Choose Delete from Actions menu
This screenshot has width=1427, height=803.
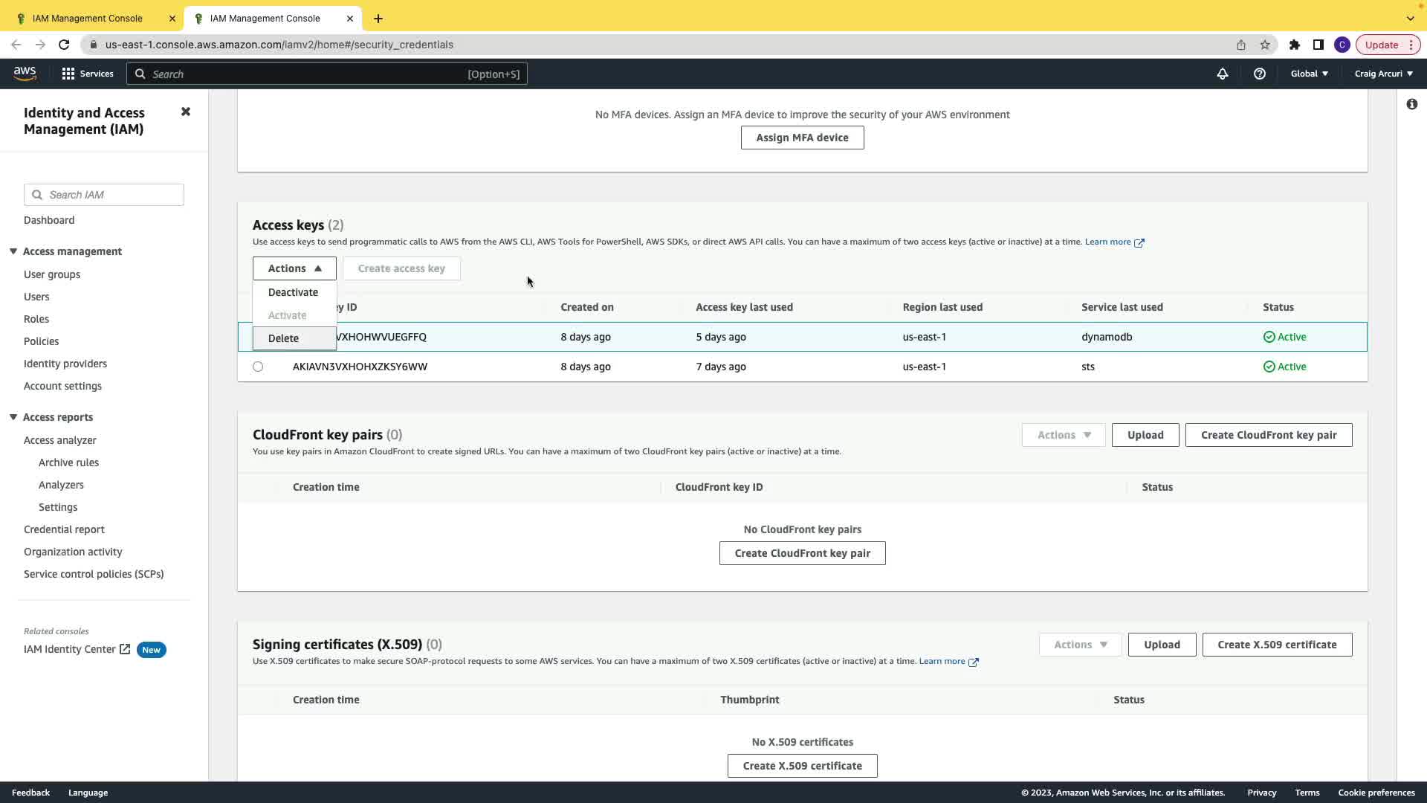283,338
